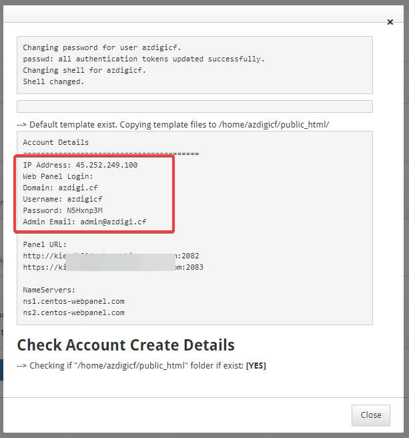
Task: Click the Default template exist message
Action: click(x=173, y=125)
